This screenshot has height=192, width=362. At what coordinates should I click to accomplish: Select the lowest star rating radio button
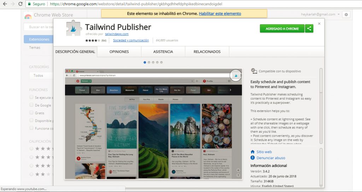(x=31, y=174)
